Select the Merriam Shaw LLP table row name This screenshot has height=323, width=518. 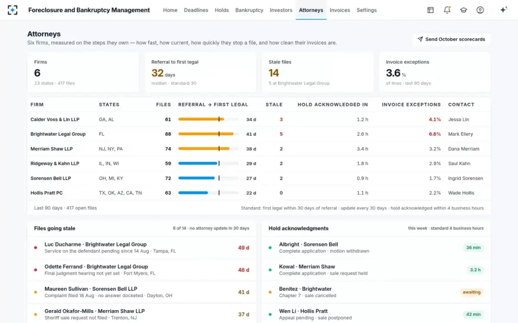[51, 149]
